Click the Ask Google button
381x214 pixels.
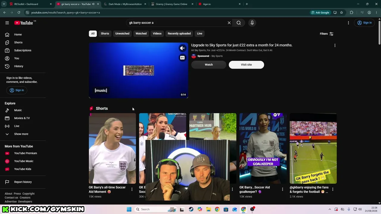pos(320,12)
